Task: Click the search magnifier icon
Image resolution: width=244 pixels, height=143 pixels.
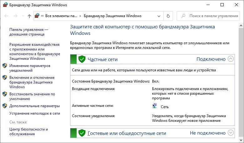Action: tap(183, 16)
